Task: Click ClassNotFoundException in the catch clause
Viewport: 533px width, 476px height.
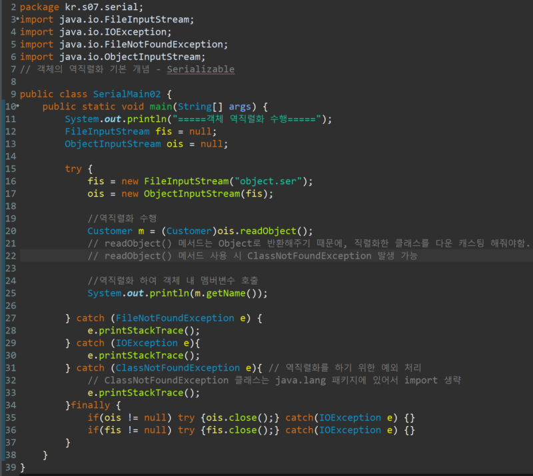Action: click(177, 368)
